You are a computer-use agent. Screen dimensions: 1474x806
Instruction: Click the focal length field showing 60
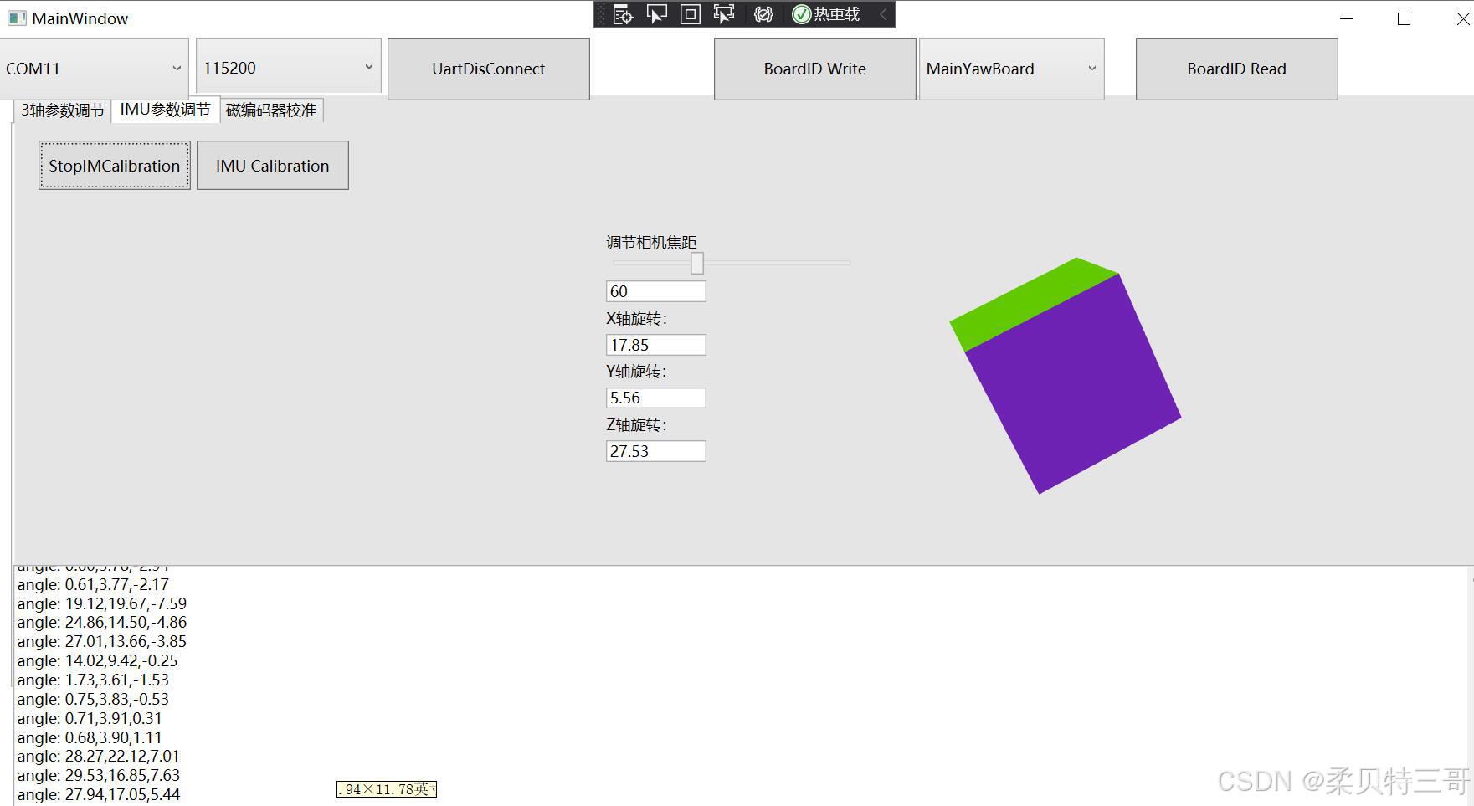(656, 291)
